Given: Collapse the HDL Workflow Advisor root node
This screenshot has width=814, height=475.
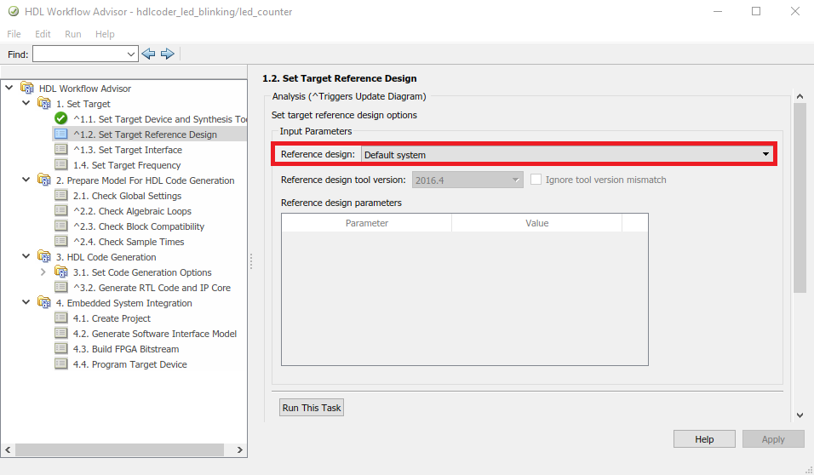Looking at the screenshot, I should [x=9, y=88].
